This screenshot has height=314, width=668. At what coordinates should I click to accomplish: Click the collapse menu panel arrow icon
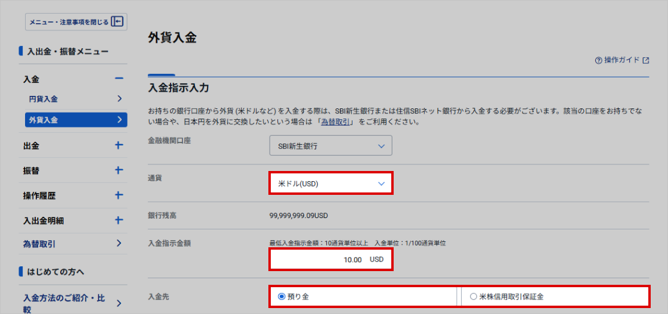click(x=117, y=22)
